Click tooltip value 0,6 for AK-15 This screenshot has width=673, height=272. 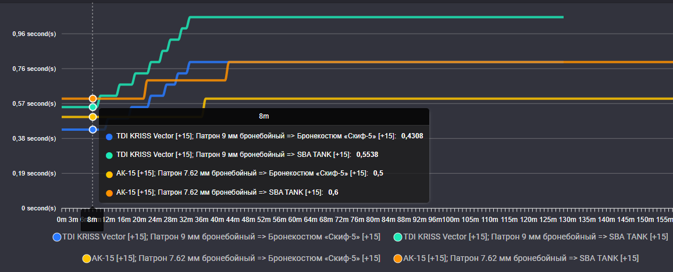click(x=333, y=192)
